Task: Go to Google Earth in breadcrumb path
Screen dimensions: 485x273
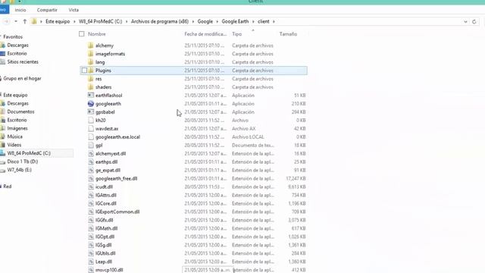Action: point(235,21)
